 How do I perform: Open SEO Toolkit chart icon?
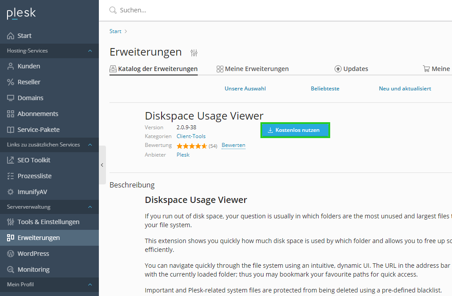[x=11, y=160]
